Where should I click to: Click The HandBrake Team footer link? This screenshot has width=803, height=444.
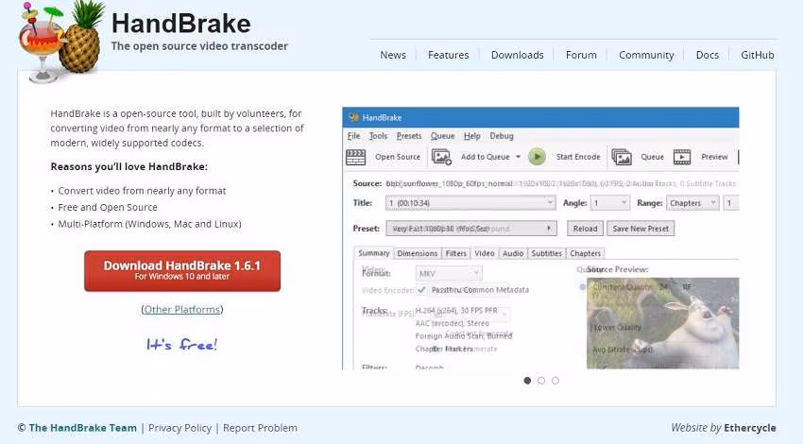pyautogui.click(x=82, y=428)
